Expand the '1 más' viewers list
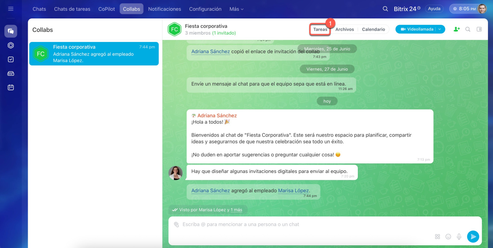The width and height of the screenshot is (493, 248). click(236, 210)
